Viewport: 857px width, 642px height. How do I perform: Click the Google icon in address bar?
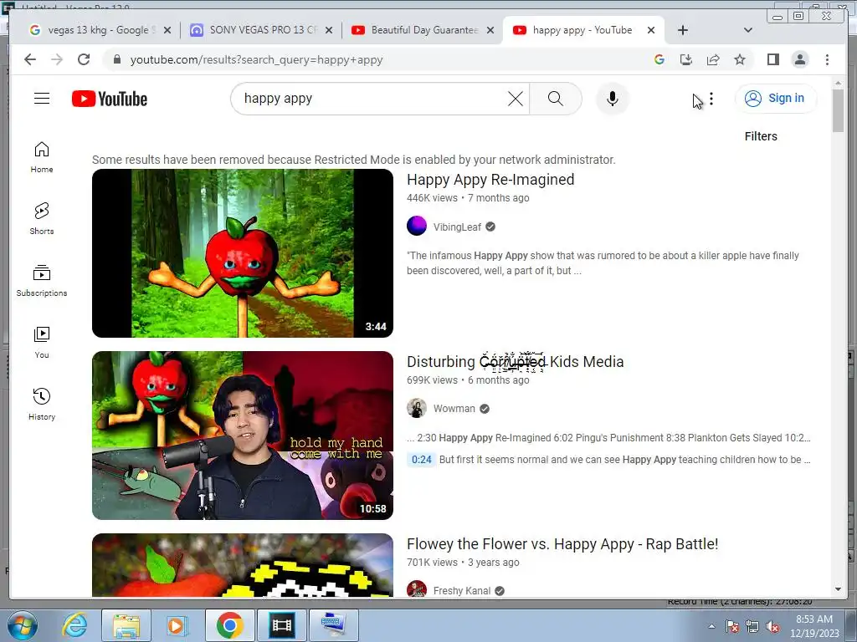point(659,59)
